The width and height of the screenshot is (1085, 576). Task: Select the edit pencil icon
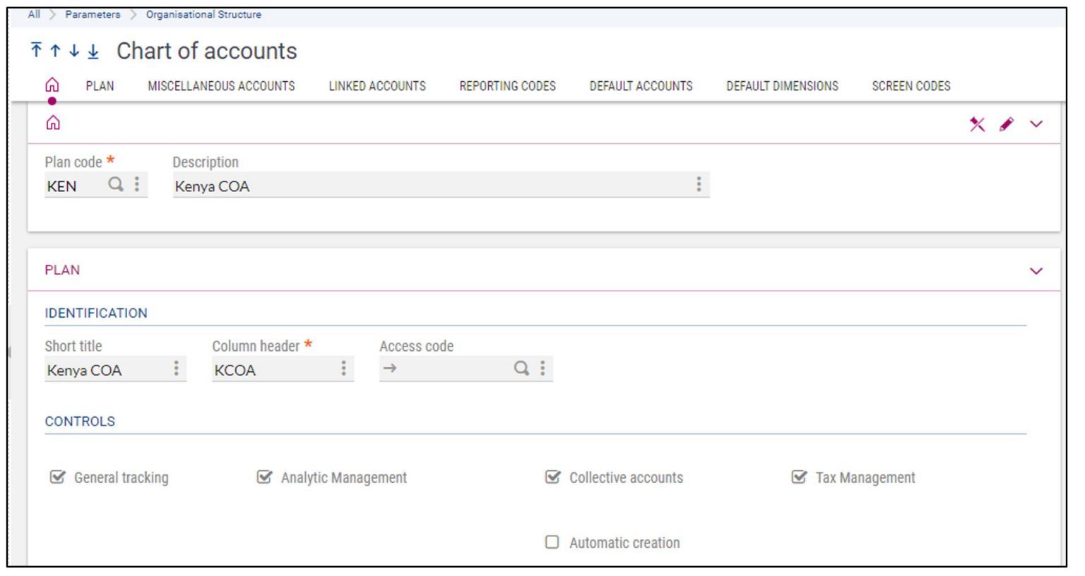(1006, 124)
